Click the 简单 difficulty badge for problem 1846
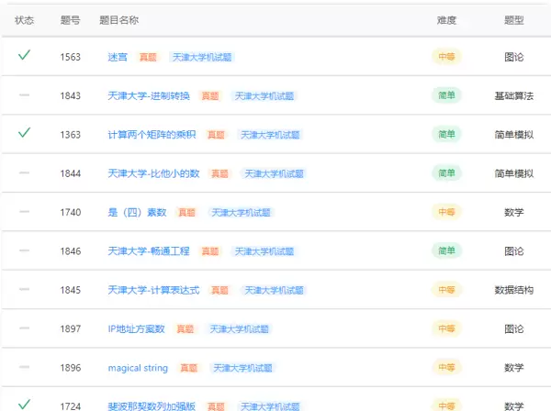 [x=446, y=250]
